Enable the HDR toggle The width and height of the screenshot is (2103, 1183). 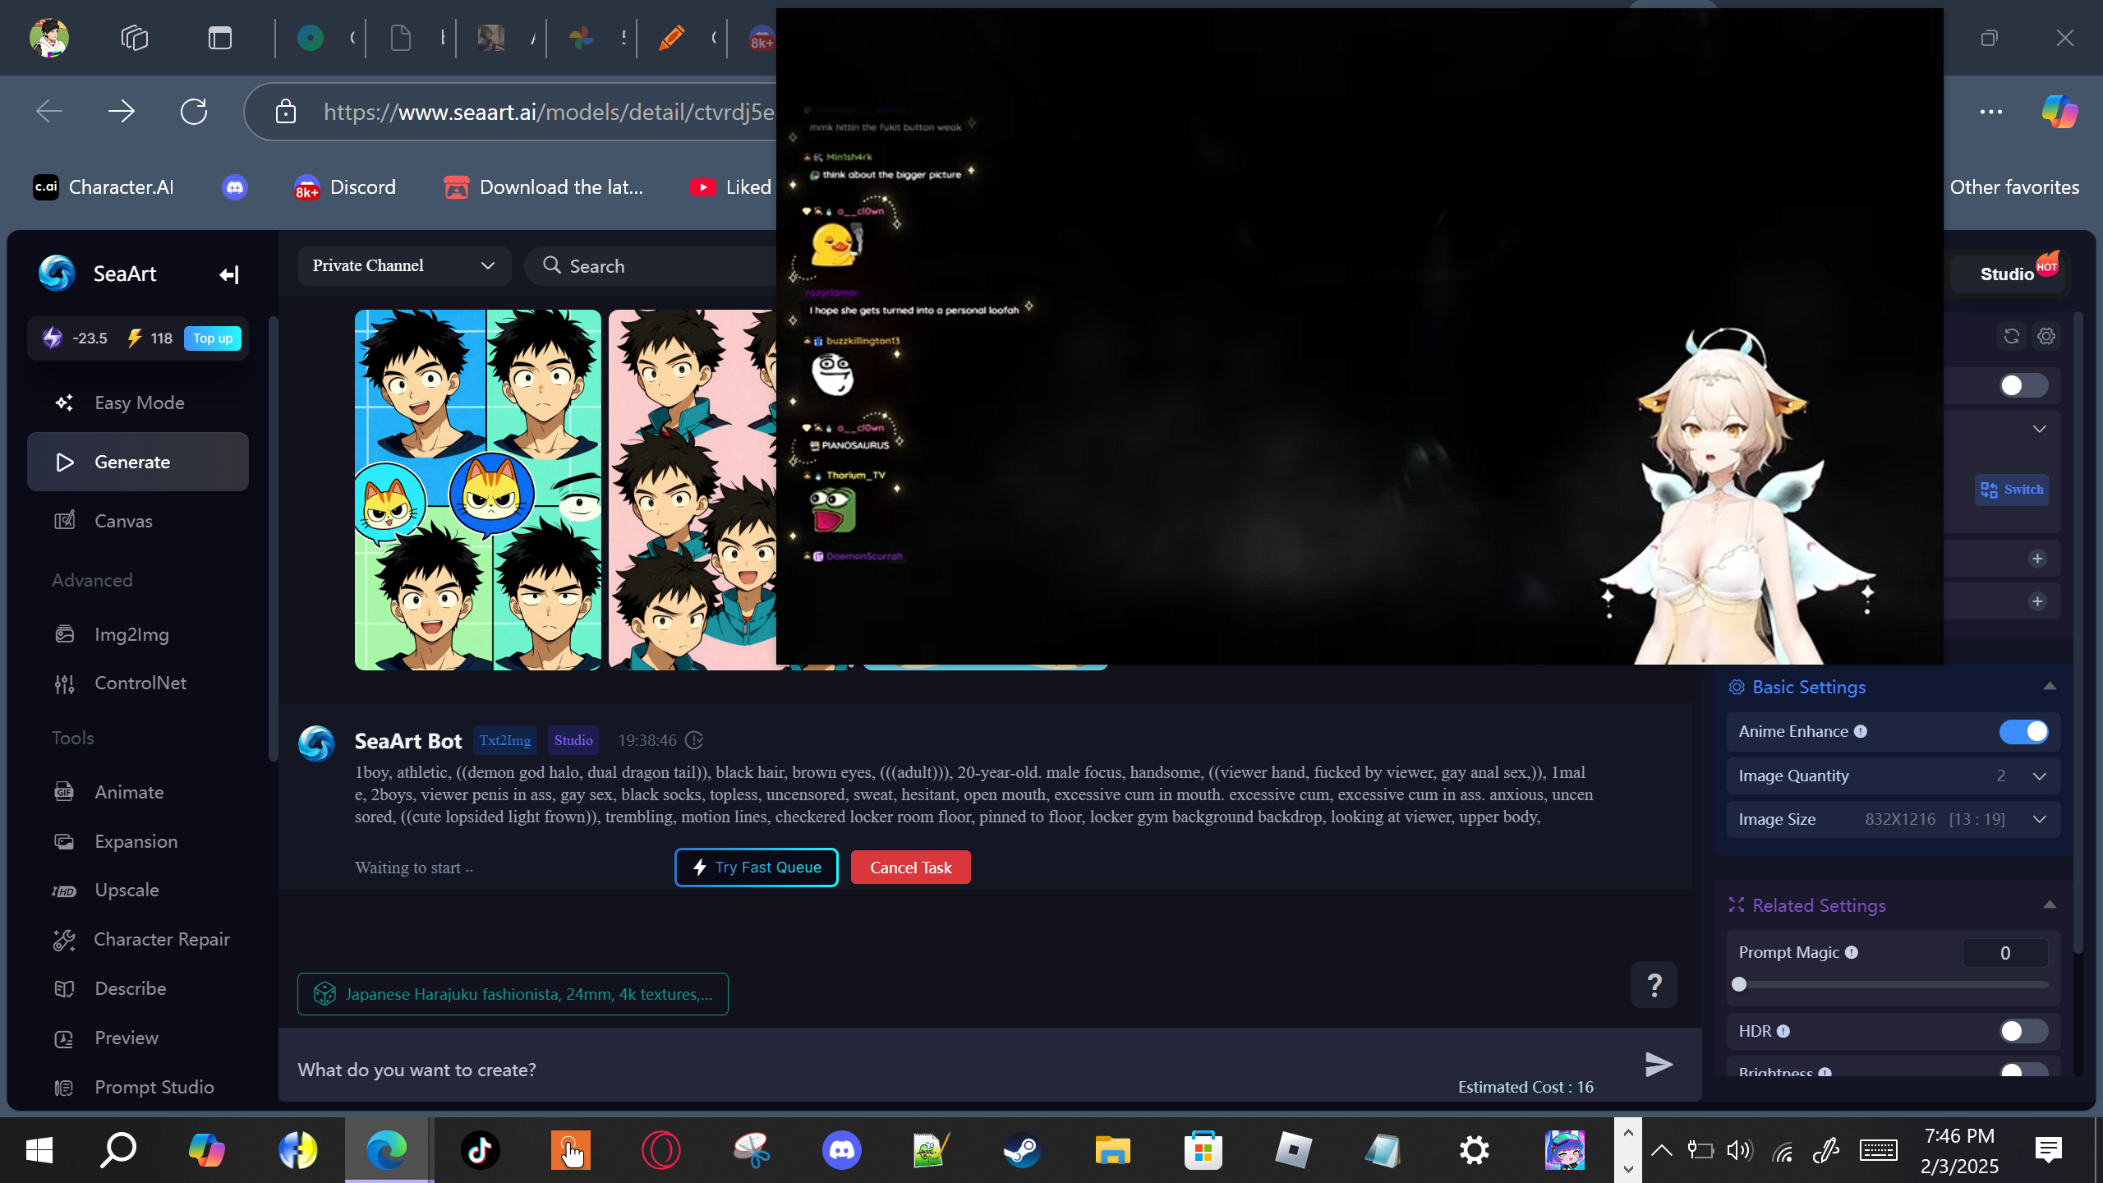coord(2023,1031)
